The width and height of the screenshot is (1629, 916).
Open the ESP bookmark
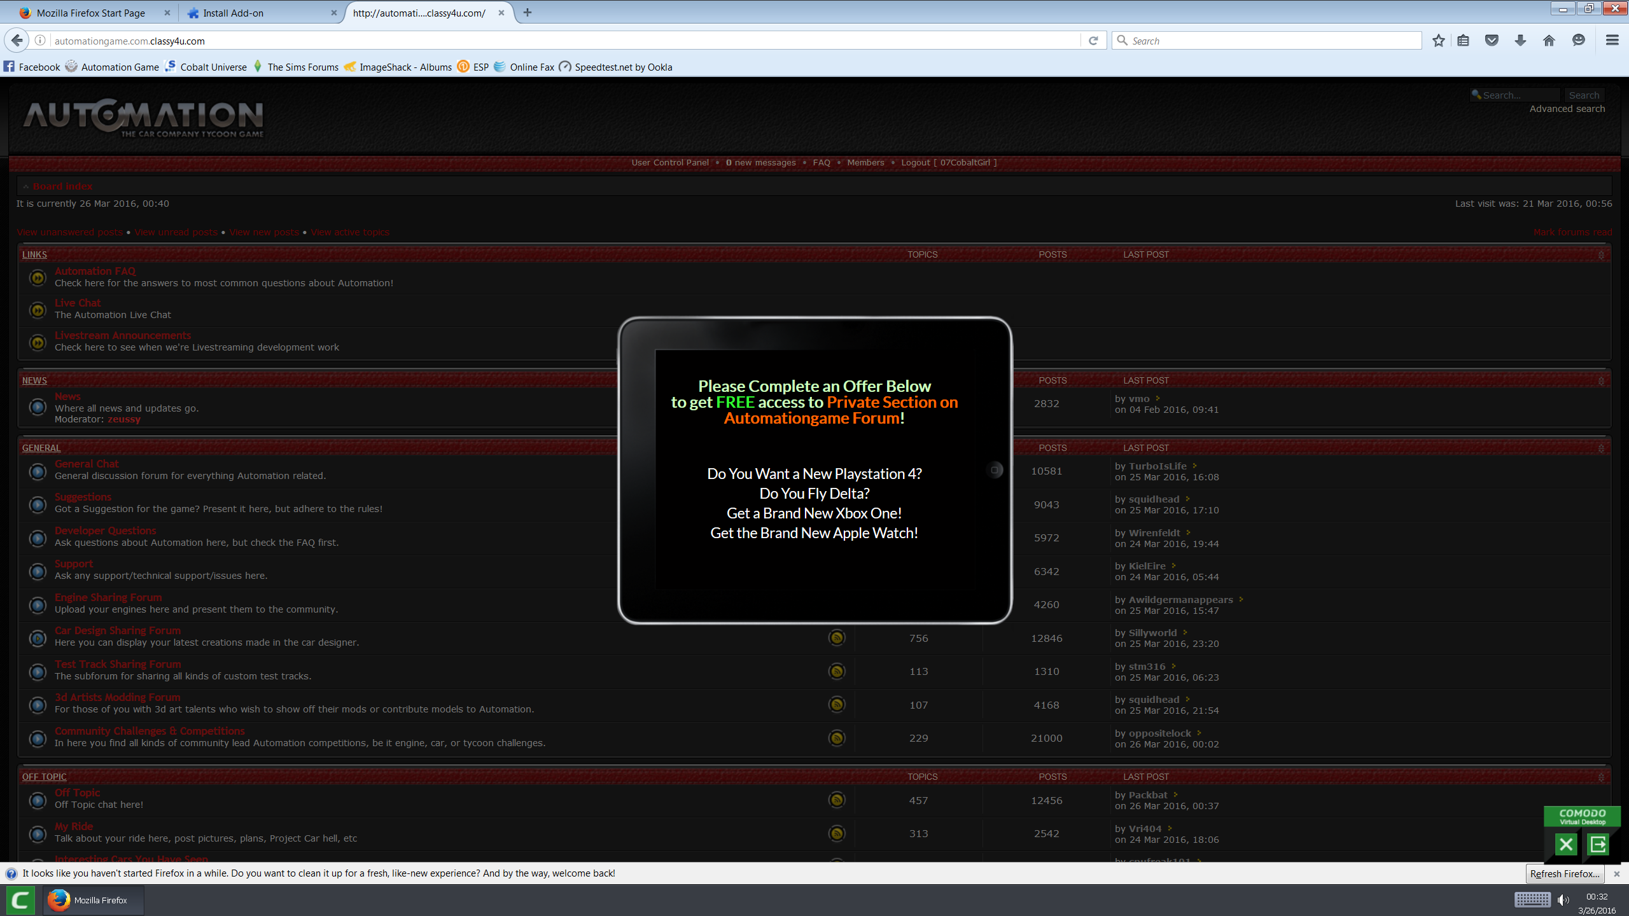click(473, 67)
